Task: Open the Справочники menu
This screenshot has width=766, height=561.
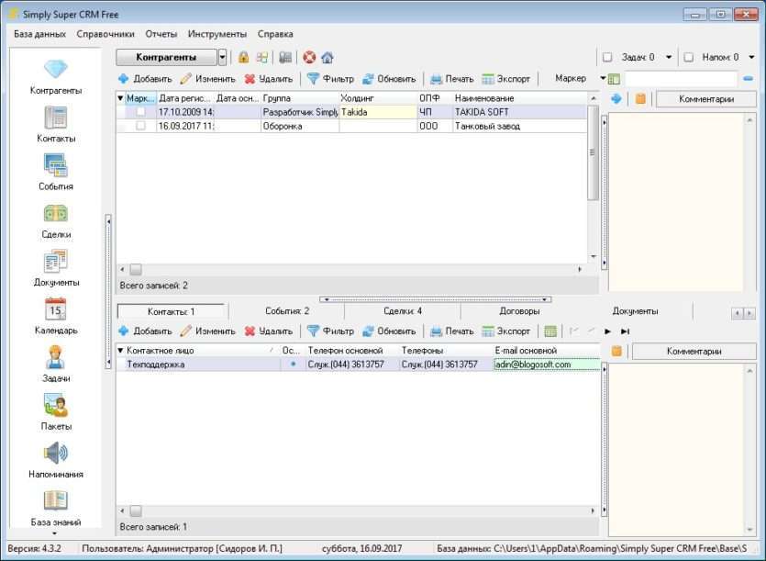Action: (x=105, y=34)
